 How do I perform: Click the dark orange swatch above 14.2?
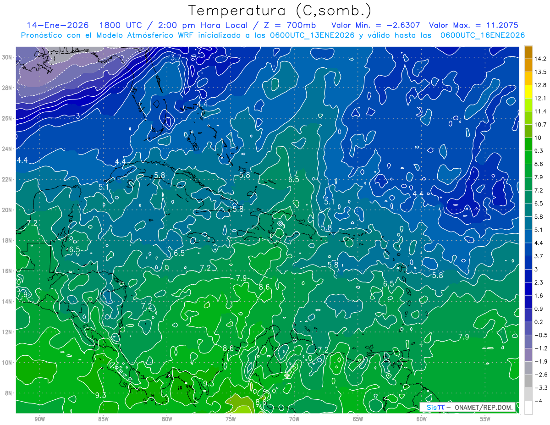pyautogui.click(x=528, y=52)
